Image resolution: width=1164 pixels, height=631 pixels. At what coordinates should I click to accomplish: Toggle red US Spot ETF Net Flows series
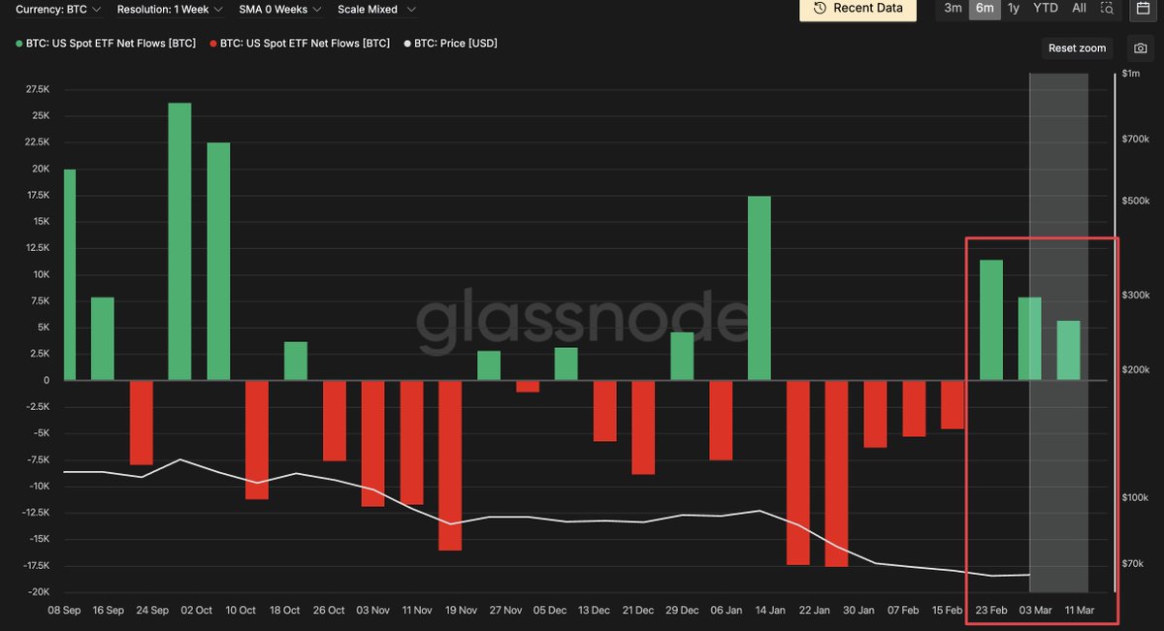[x=299, y=44]
